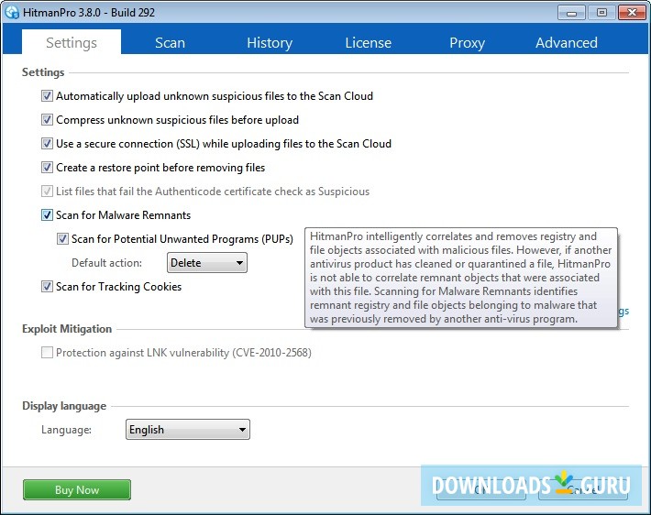
Task: Click the 'Exploit Mitigation' section heading
Action: [67, 329]
